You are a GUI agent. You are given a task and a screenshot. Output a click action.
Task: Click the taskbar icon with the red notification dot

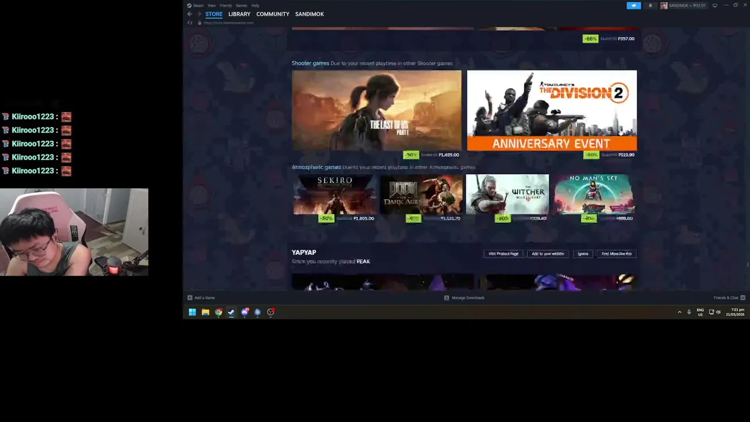tap(271, 312)
